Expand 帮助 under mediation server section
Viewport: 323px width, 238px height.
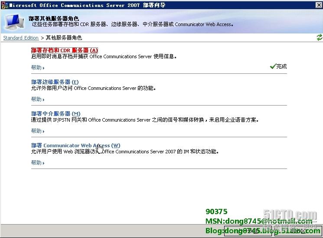[38, 131]
